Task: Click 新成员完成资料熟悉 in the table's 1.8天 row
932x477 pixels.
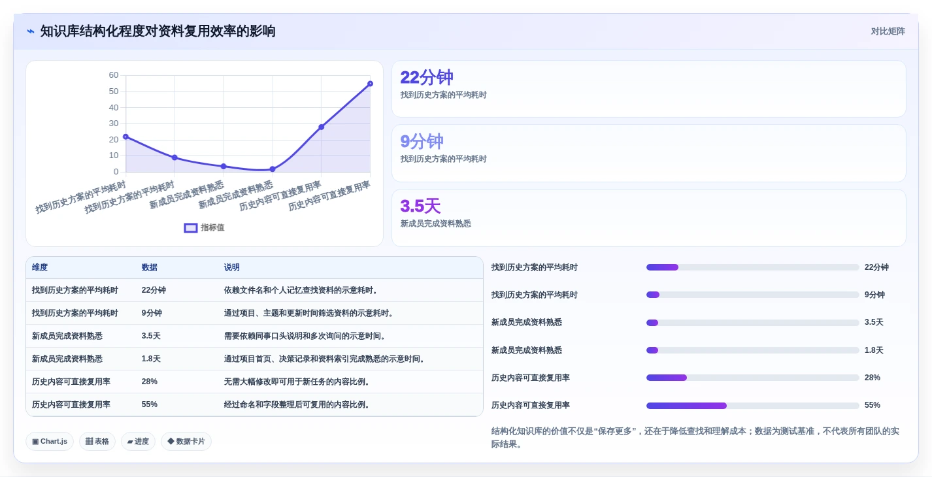Action: click(x=67, y=359)
